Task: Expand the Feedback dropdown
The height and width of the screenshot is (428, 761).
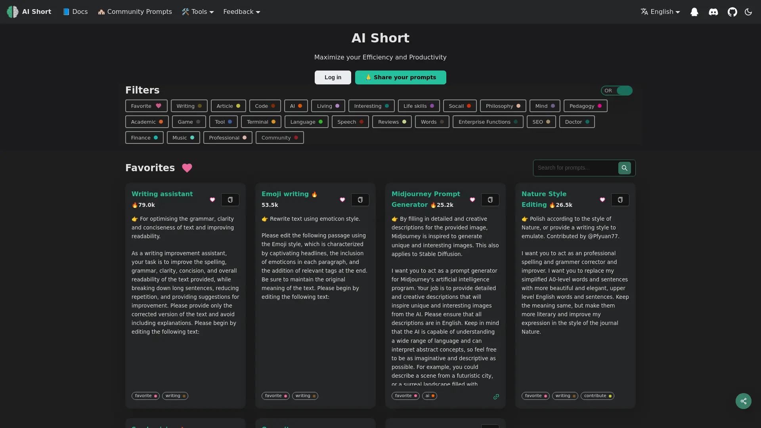Action: click(241, 11)
